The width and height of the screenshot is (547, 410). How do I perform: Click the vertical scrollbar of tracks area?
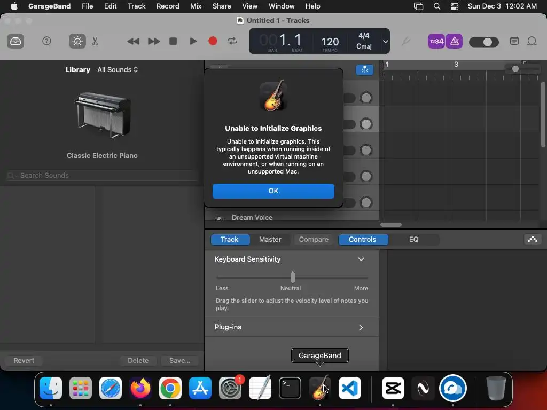[543, 114]
